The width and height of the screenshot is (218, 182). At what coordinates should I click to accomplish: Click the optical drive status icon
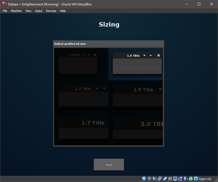pyautogui.click(x=149, y=179)
